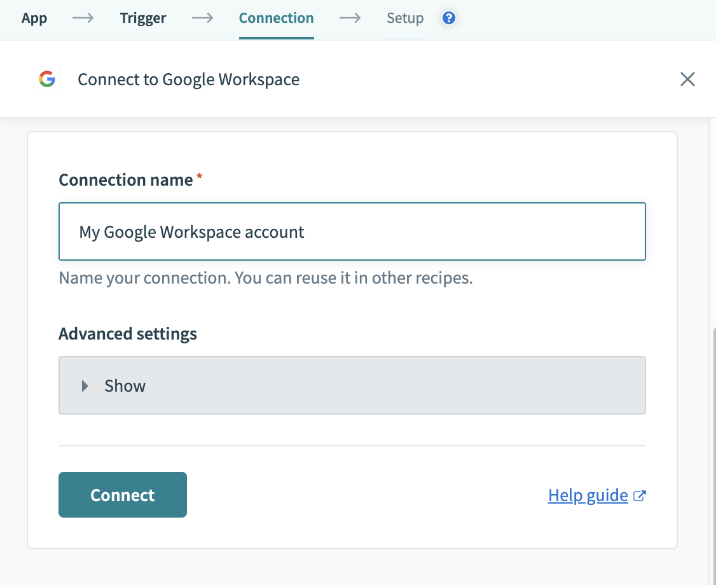This screenshot has height=585, width=716.
Task: Select the Connection step tab
Action: tap(276, 18)
